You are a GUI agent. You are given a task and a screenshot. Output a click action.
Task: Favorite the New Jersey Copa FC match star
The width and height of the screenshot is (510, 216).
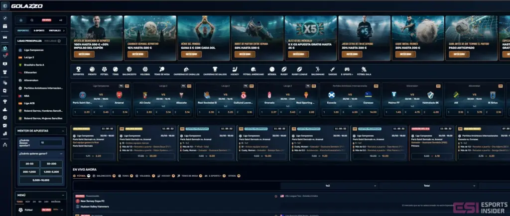(x=276, y=196)
